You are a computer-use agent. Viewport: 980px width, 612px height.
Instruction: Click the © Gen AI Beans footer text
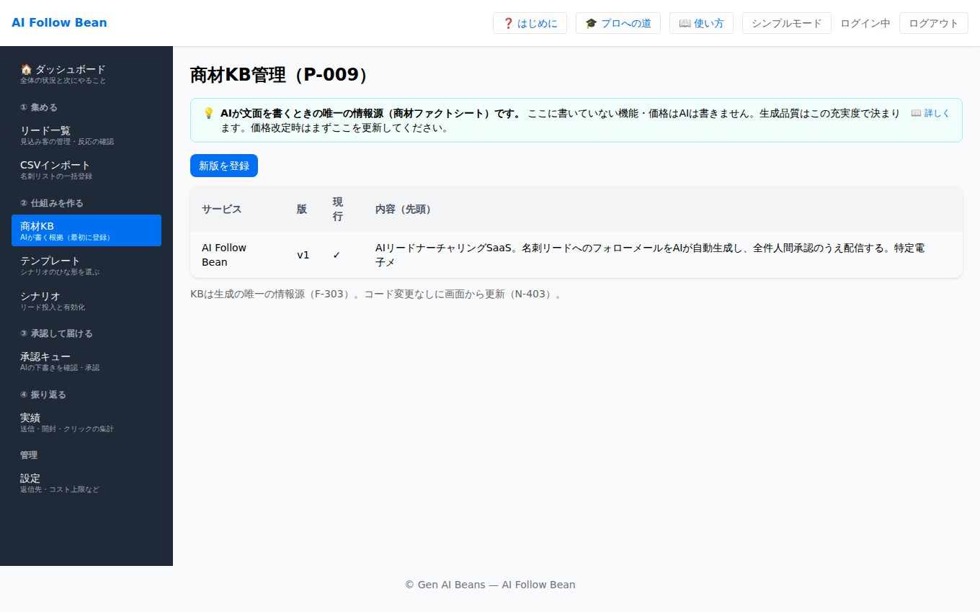click(x=490, y=585)
